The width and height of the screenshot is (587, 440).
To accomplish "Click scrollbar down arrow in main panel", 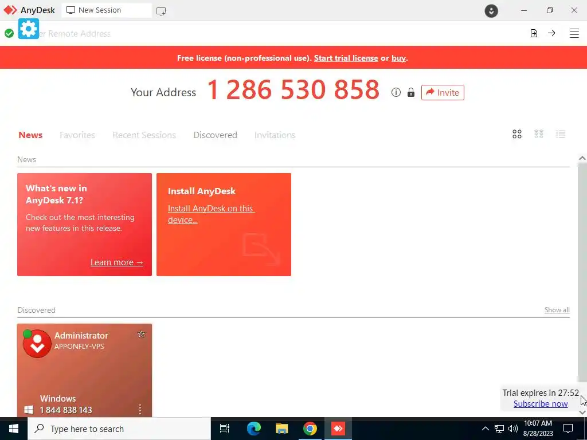I will tap(582, 412).
